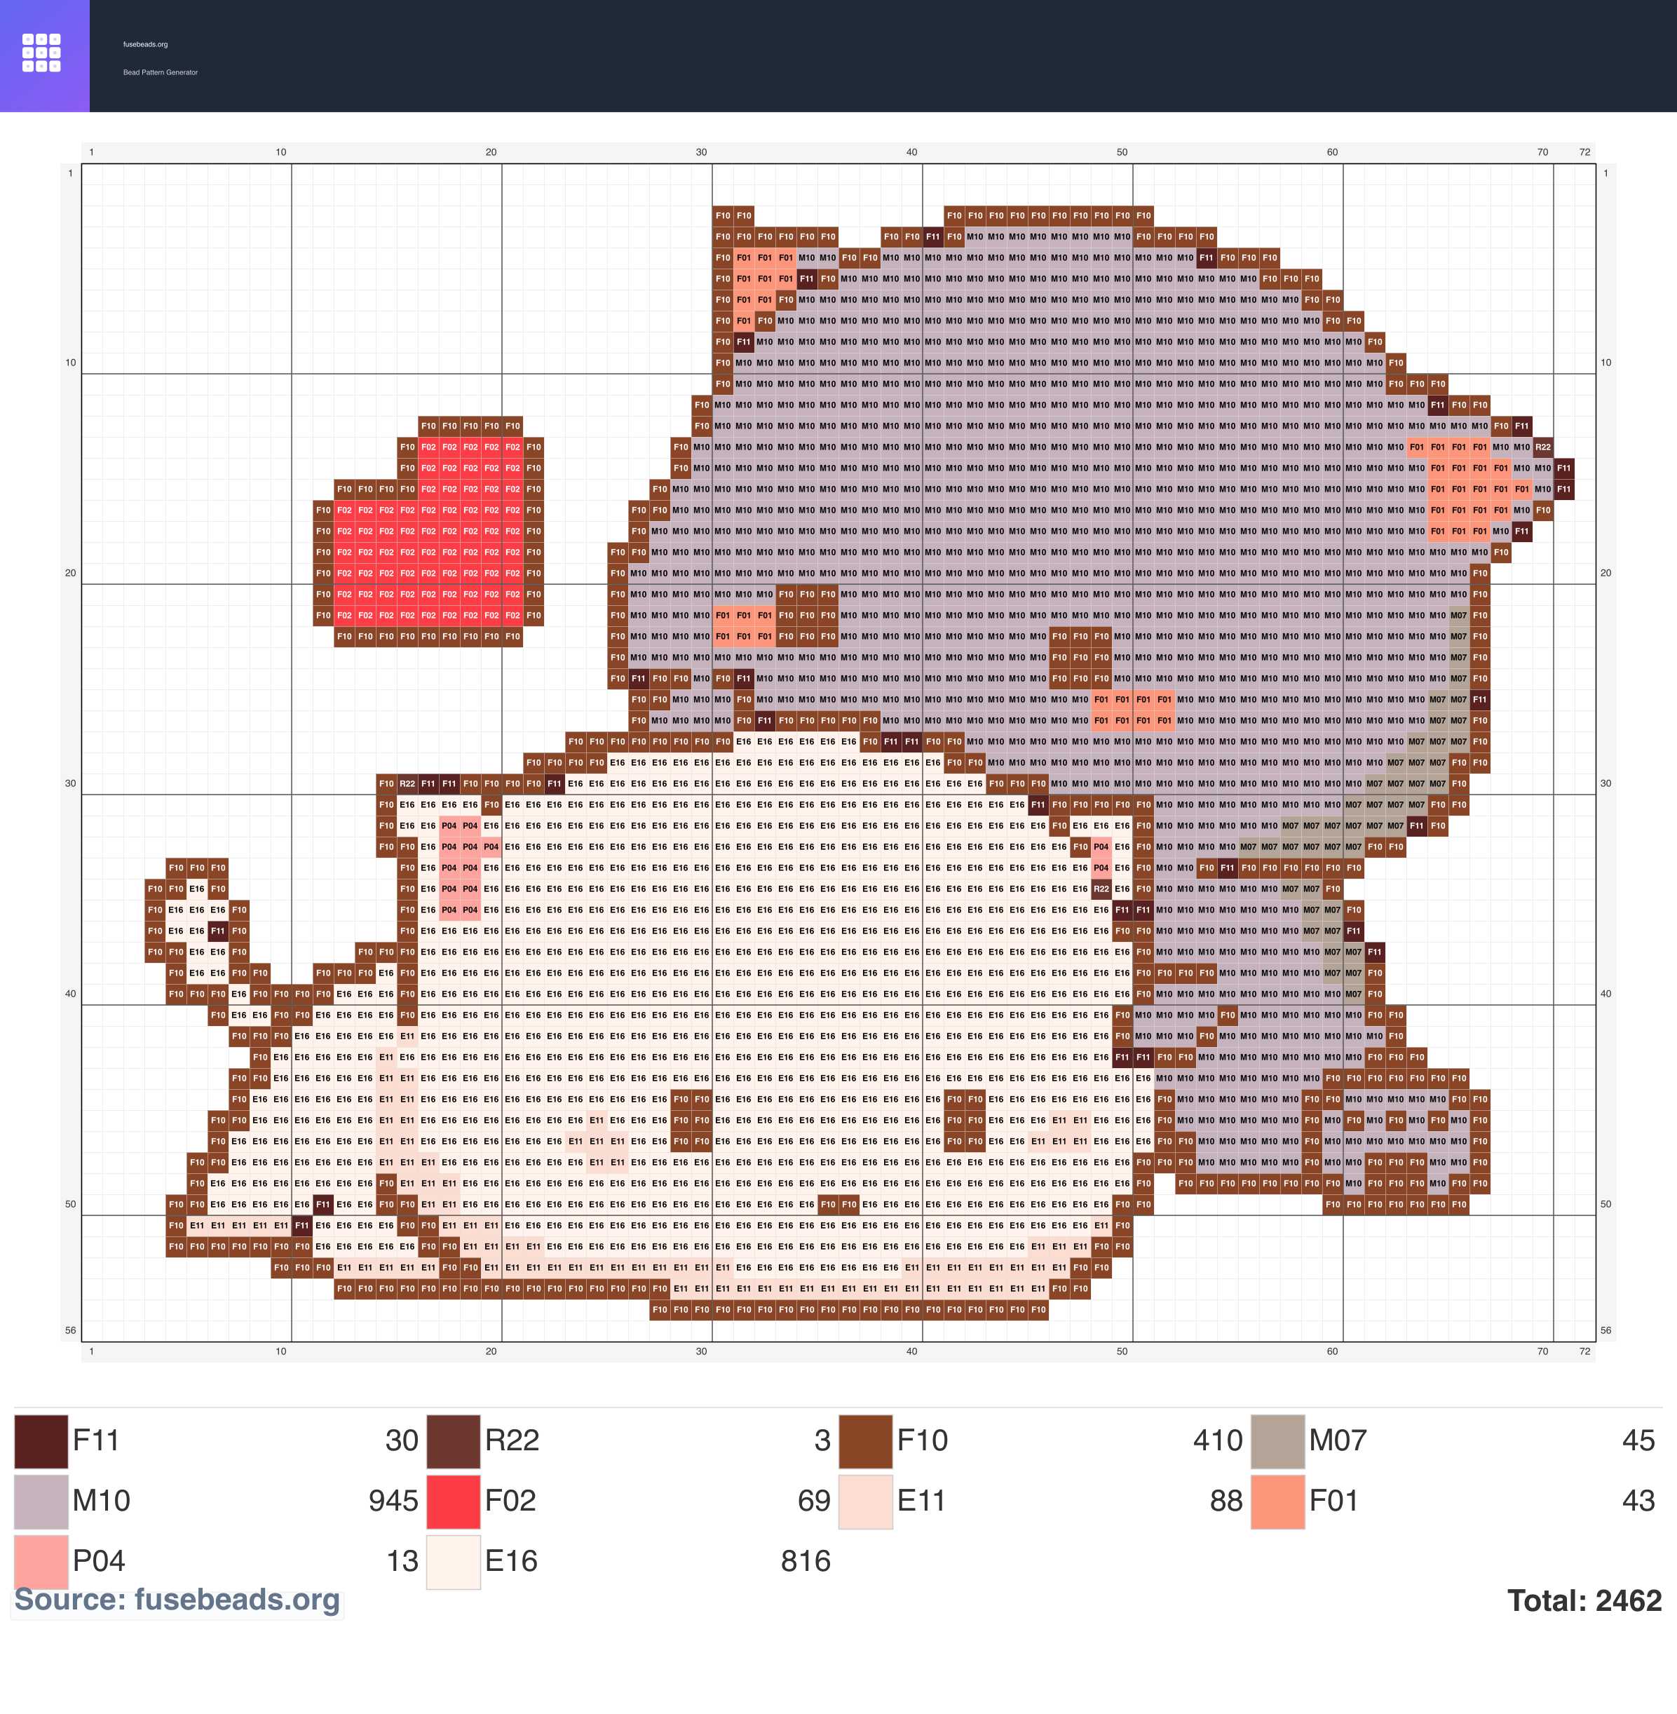Select the P04 pink color swatch
The width and height of the screenshot is (1677, 1714).
coord(41,1562)
